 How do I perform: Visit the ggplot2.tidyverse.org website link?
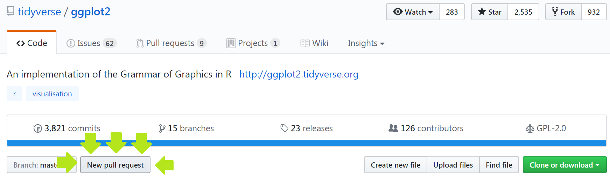(x=299, y=74)
